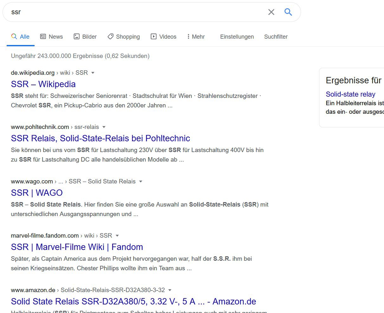Image resolution: width=384 pixels, height=313 pixels.
Task: Expand the Mehr menu
Action: [x=196, y=37]
